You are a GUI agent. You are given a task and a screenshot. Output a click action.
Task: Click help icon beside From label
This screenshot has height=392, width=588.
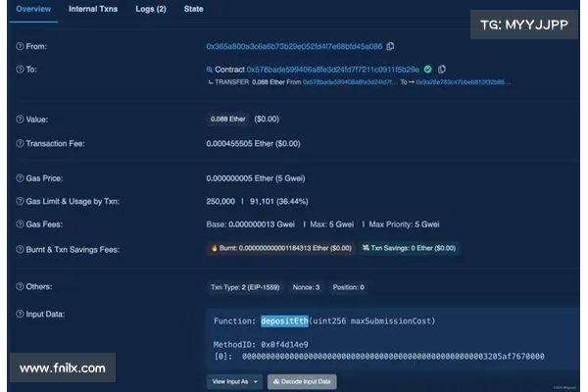point(20,46)
